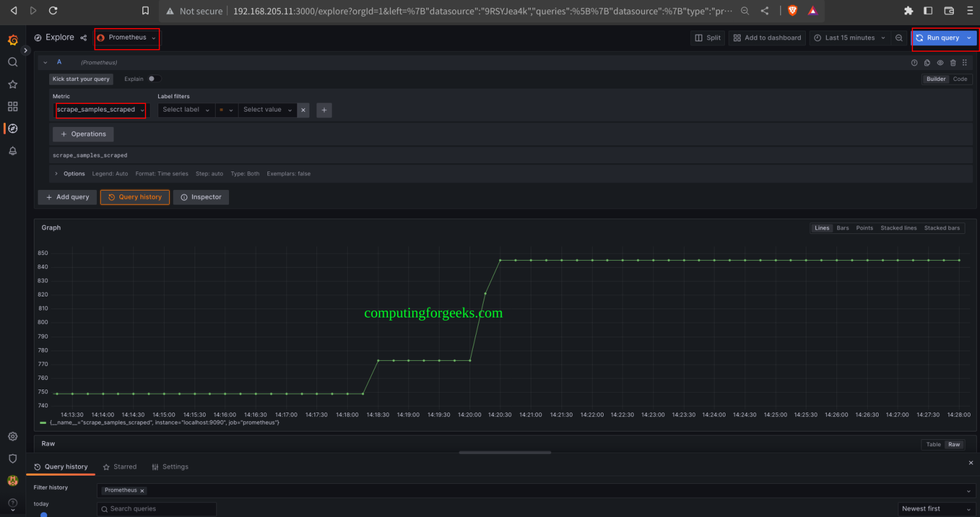Hide query A results with the eye icon
Viewport: 980px width, 517px height.
(940, 62)
